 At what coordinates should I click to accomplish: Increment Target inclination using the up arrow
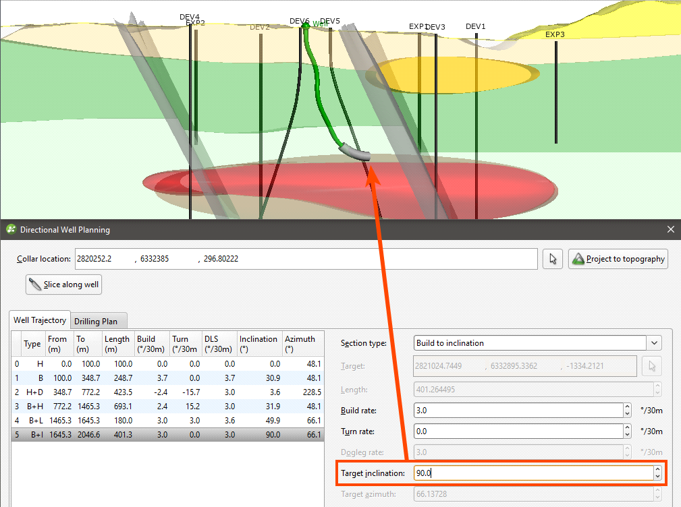[657, 470]
